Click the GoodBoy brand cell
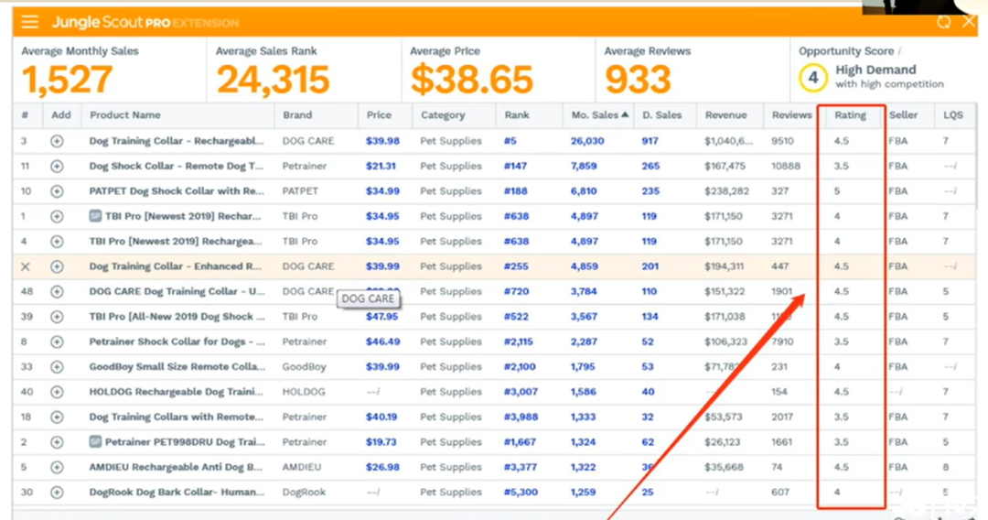The width and height of the screenshot is (988, 520). (x=305, y=366)
